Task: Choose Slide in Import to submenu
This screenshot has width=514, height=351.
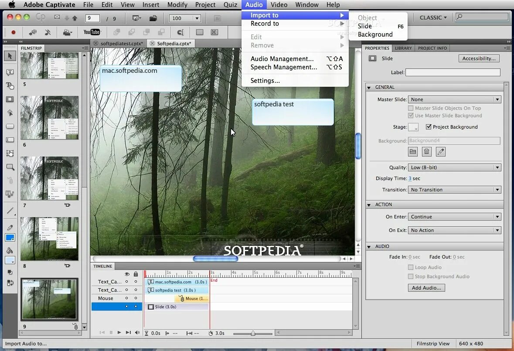Action: (x=378, y=26)
